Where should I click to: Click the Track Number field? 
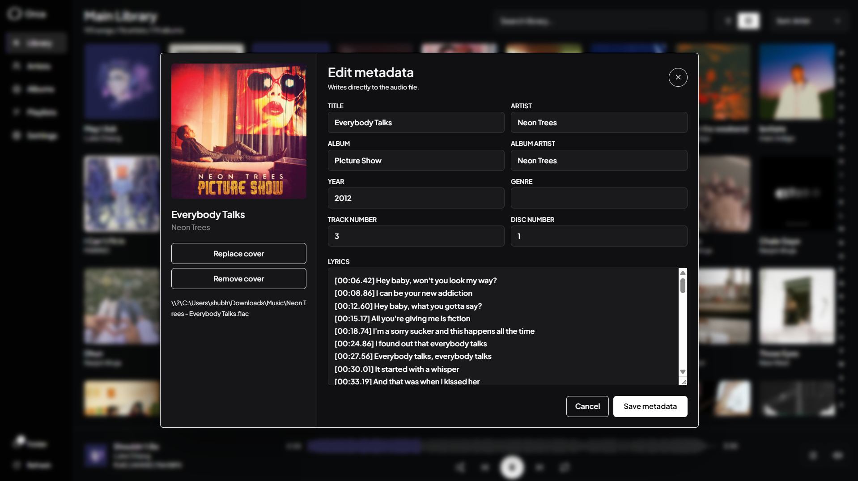pyautogui.click(x=416, y=236)
